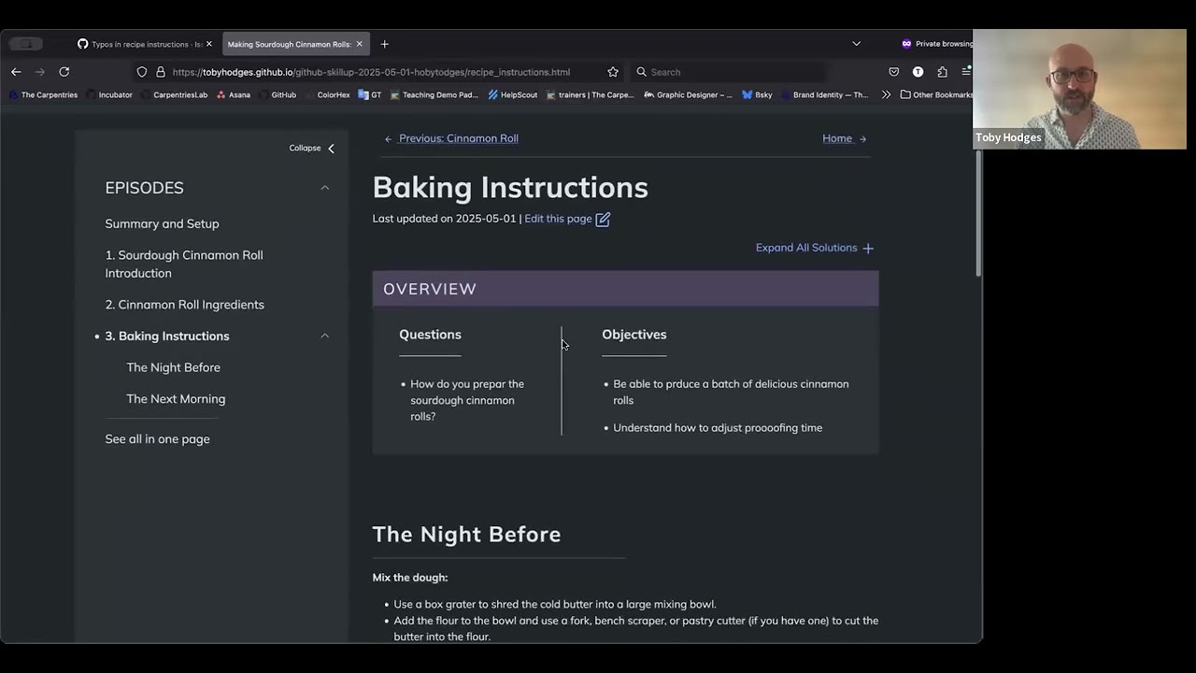
Task: Click 'Understand how to adjust proooofing time' objective
Action: pyautogui.click(x=718, y=428)
